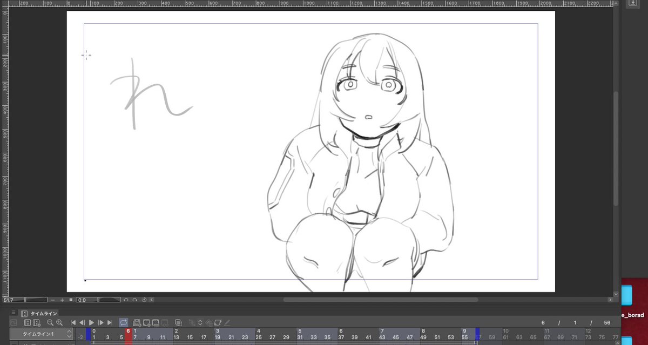
Task: Click frame 25 on the timeline ruler
Action: [259, 337]
